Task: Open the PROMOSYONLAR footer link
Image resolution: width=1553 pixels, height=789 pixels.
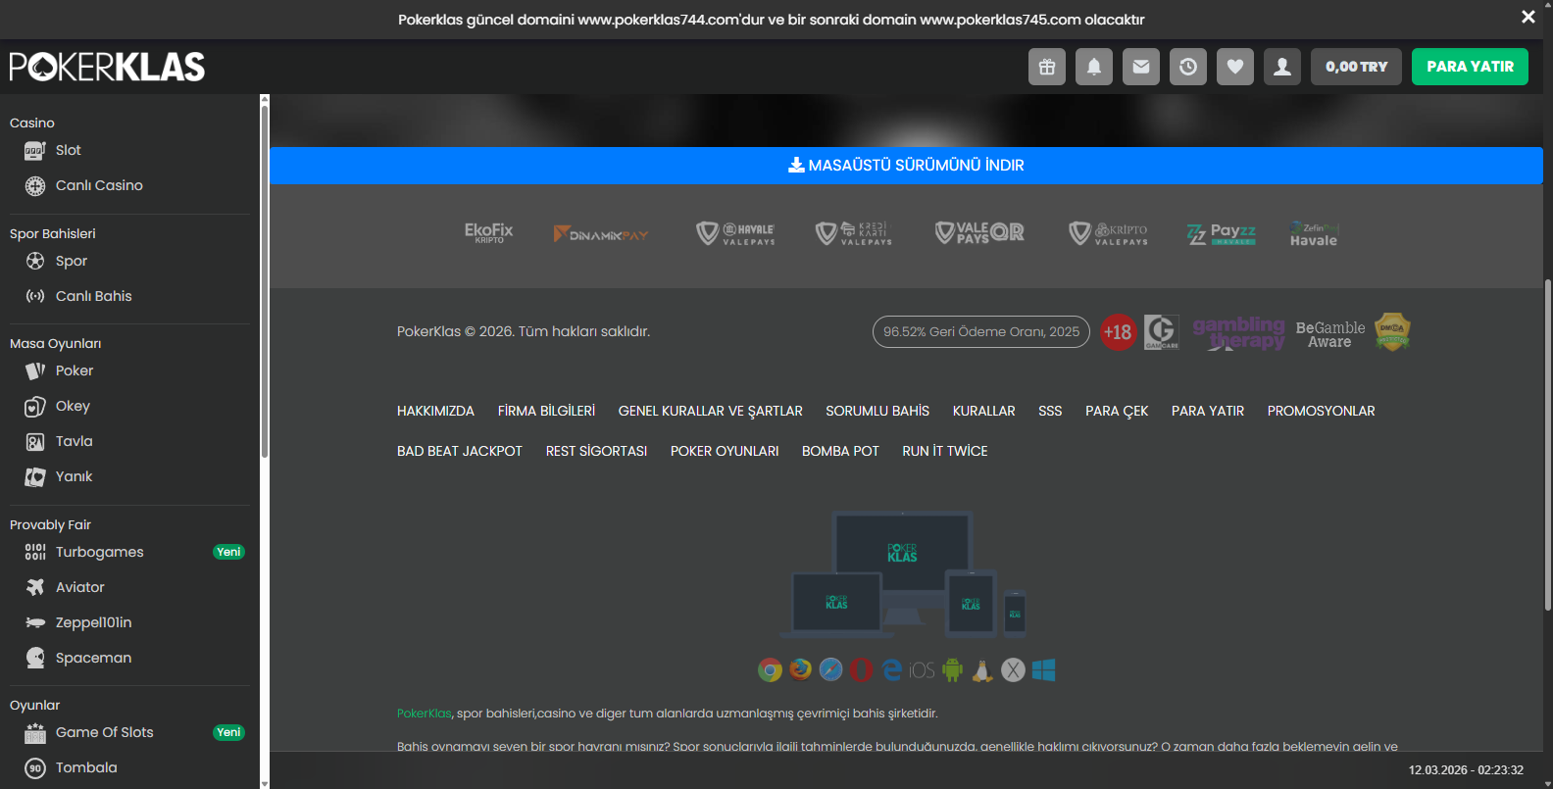Action: pos(1322,411)
